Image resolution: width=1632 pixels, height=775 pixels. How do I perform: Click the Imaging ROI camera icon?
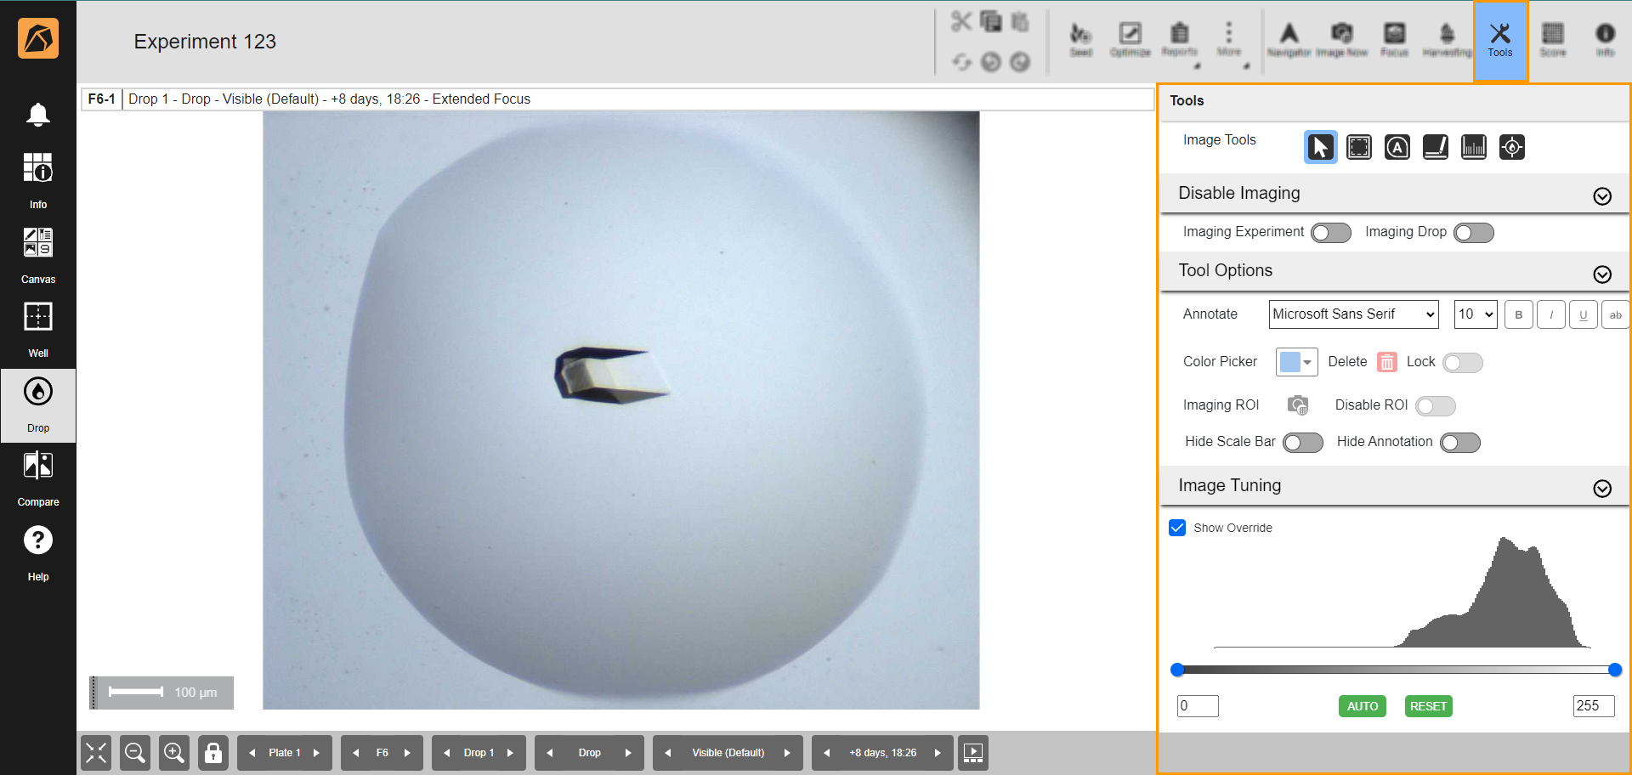tap(1297, 405)
